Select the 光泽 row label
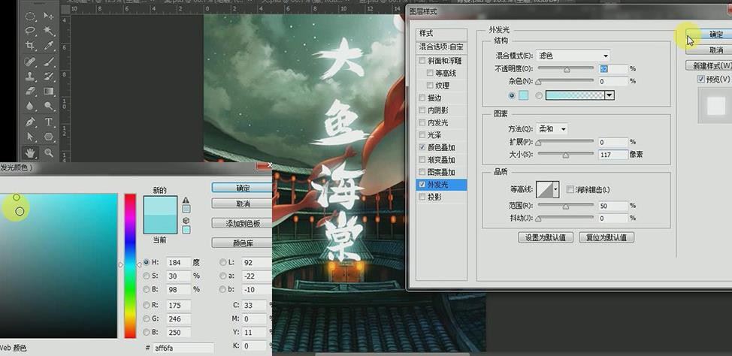The image size is (732, 356). pos(434,135)
